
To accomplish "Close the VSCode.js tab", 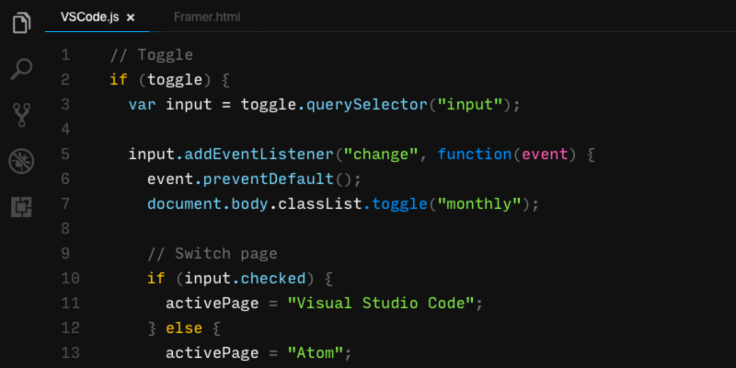I will point(131,17).
